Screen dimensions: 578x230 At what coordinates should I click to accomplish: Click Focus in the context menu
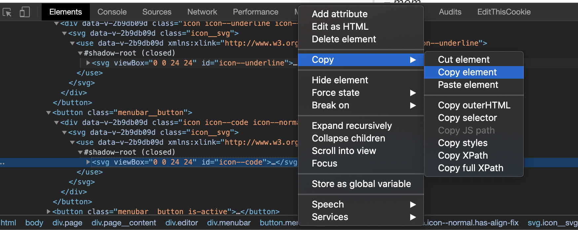pos(361,163)
